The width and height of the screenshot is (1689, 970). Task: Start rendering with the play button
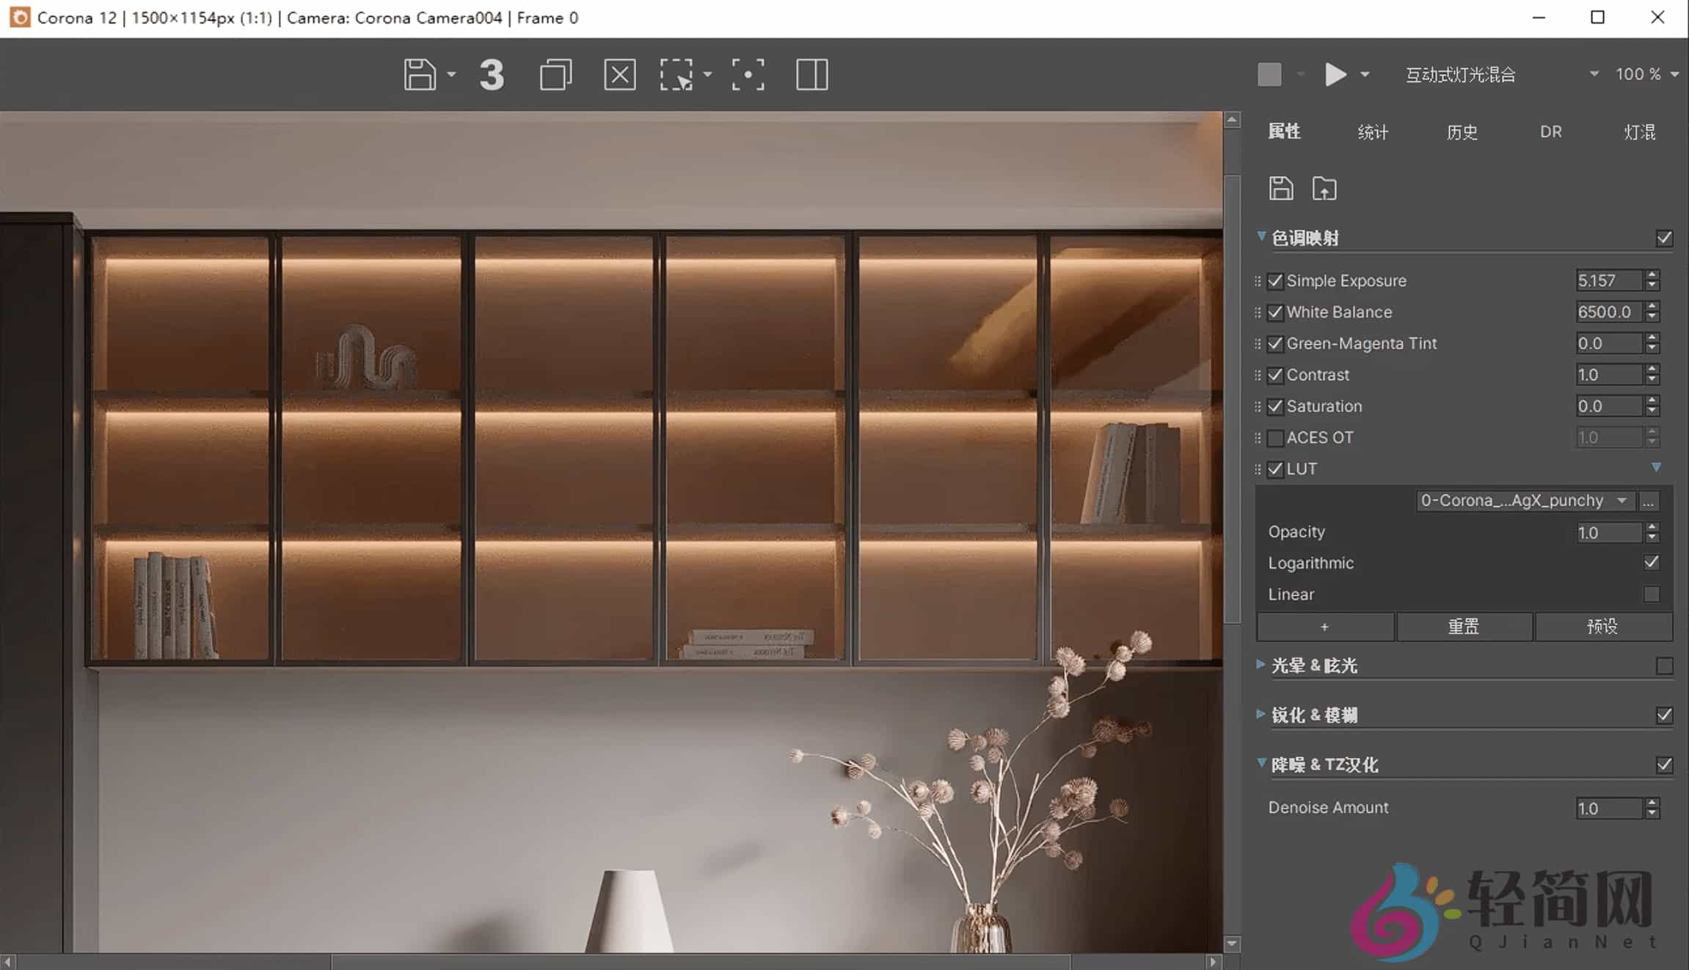pyautogui.click(x=1335, y=74)
